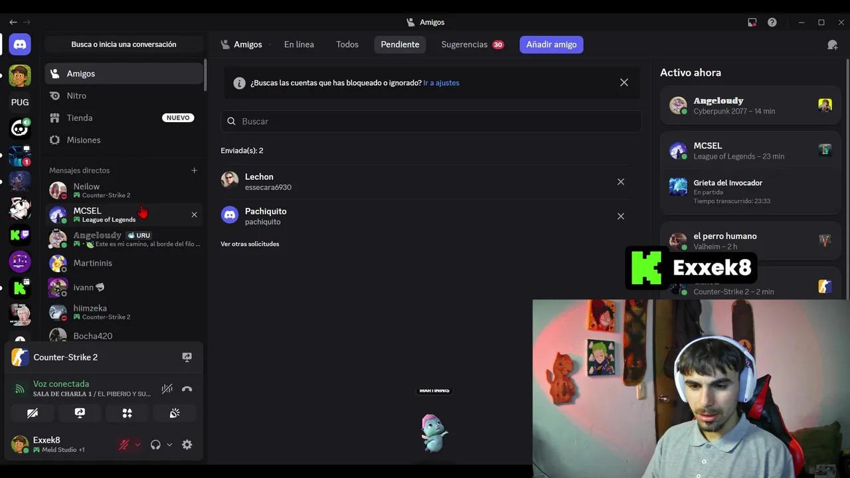Open the green K server with calendar badge

[x=20, y=288]
